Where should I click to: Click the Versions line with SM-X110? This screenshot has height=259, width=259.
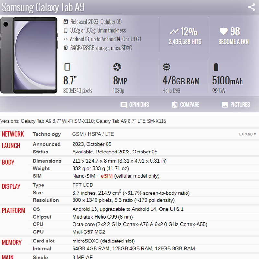point(83,121)
